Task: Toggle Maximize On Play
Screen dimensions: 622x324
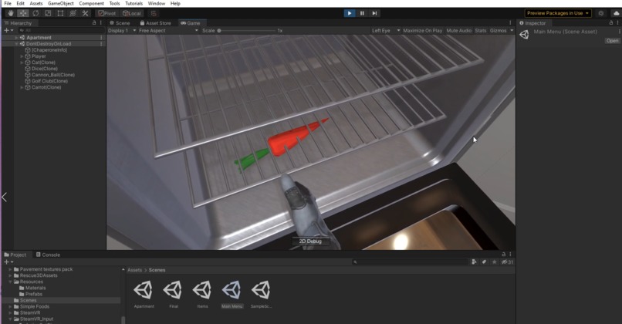Action: (422, 31)
